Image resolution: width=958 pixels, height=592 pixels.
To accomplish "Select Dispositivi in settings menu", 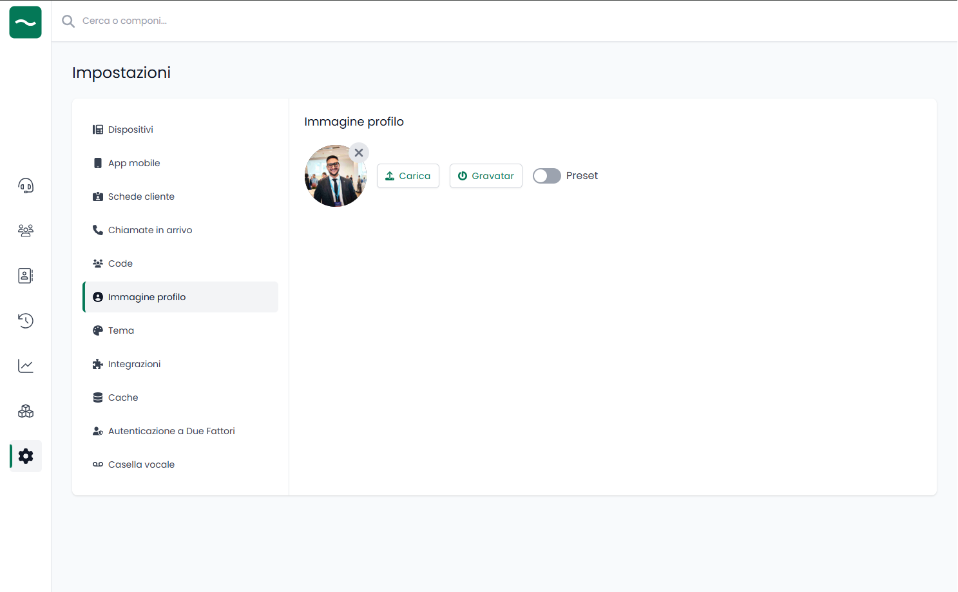I will [131, 129].
